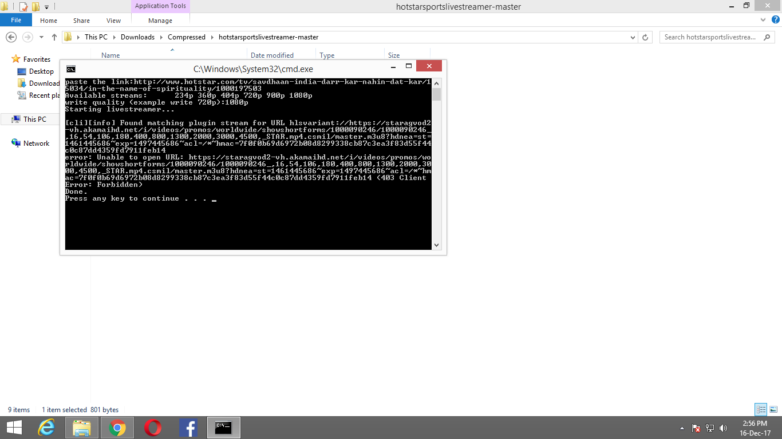Open the volume control in system tray

coord(722,428)
